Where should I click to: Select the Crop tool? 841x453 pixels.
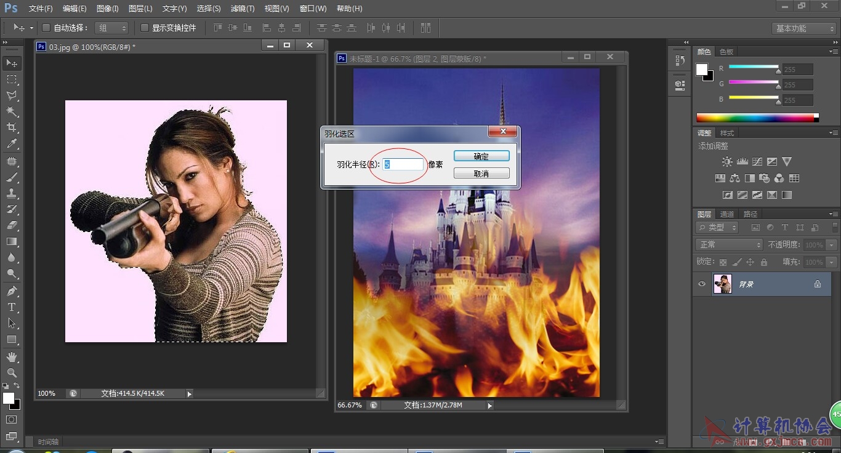coord(12,128)
